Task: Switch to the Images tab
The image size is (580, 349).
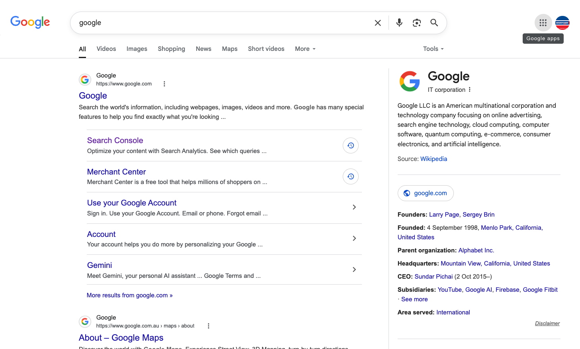Action: pyautogui.click(x=137, y=49)
